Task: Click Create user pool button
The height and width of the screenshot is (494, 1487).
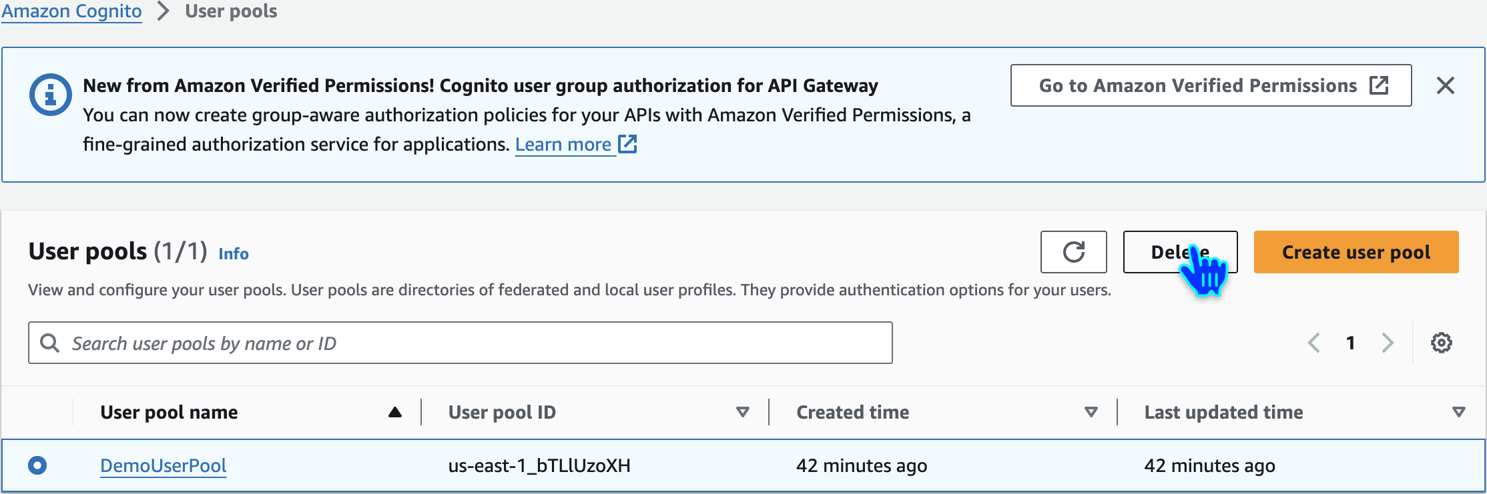Action: click(x=1356, y=252)
